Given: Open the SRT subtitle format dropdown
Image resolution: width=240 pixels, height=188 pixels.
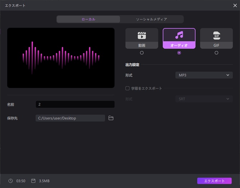Looking at the screenshot, I should click(204, 99).
